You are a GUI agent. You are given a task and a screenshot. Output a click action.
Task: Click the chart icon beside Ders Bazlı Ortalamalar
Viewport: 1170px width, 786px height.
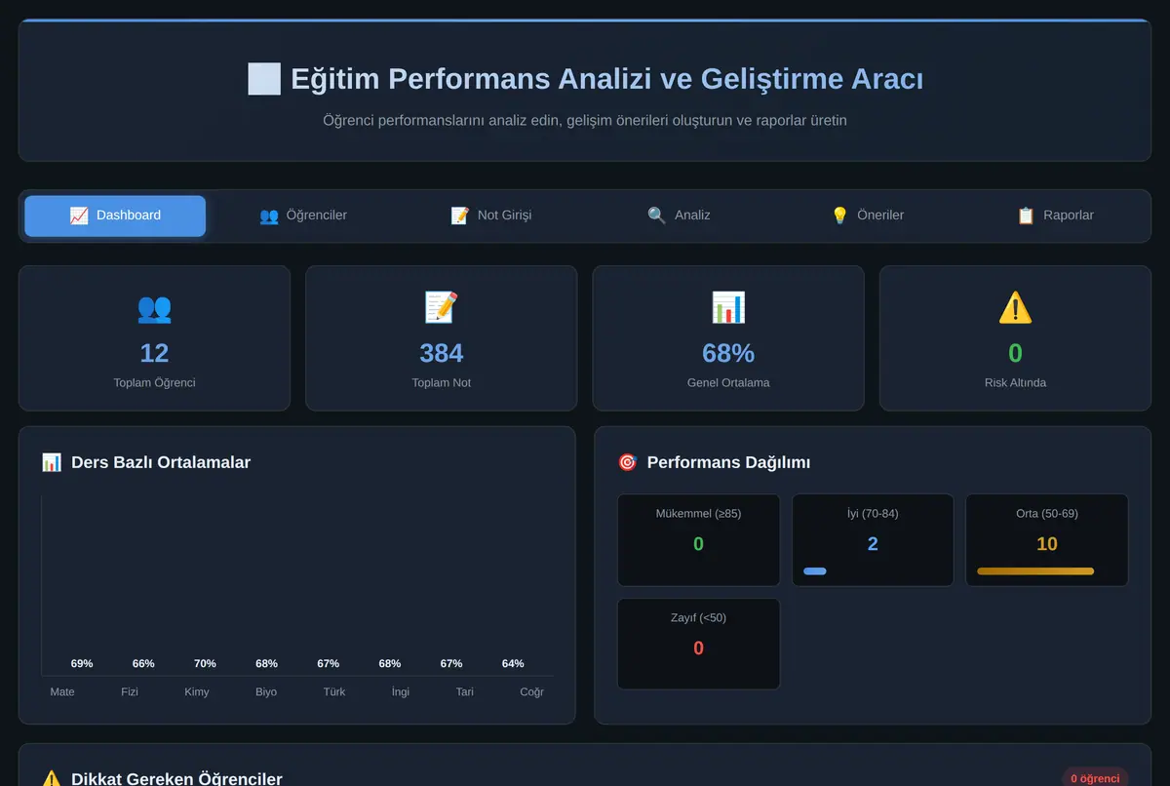(52, 462)
